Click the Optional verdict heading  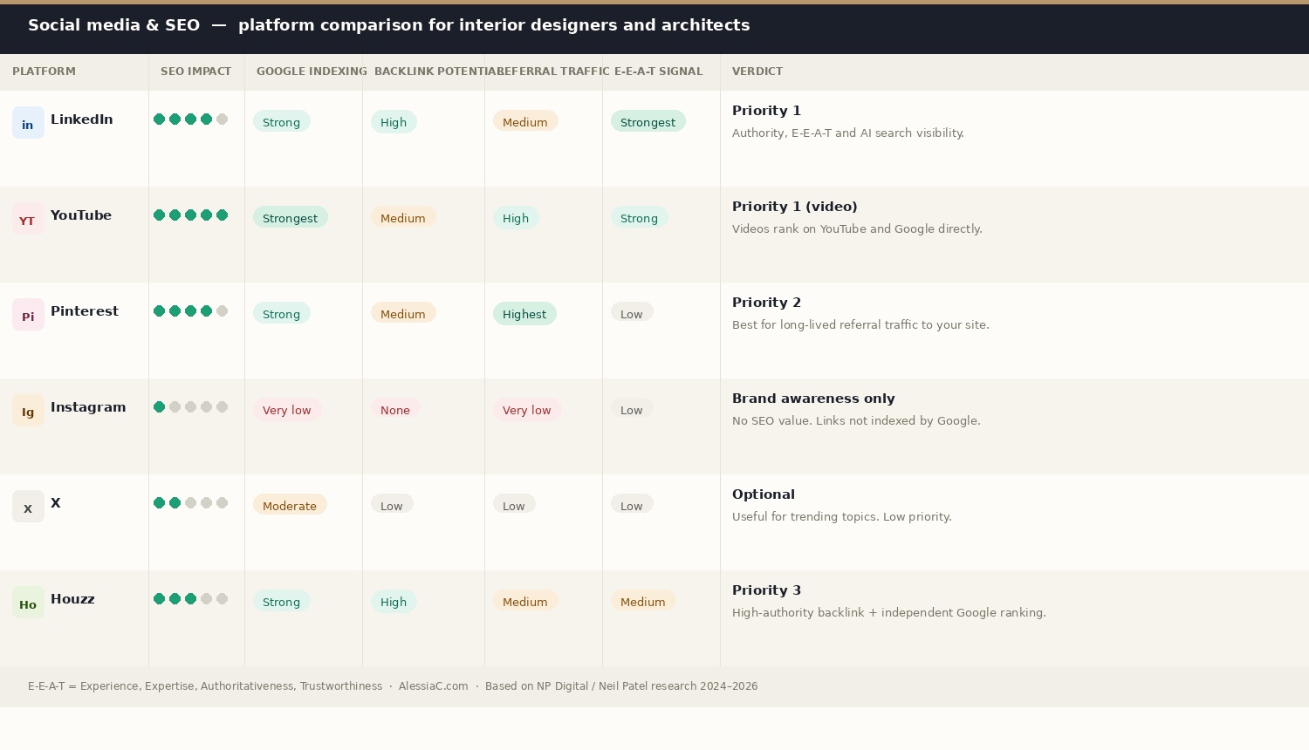coord(764,494)
